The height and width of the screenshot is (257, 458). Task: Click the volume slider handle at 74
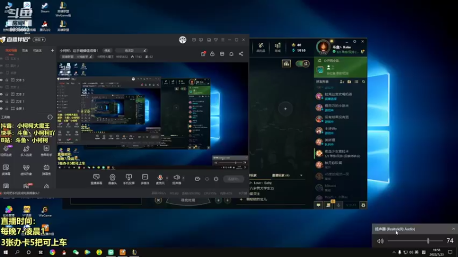(428, 241)
